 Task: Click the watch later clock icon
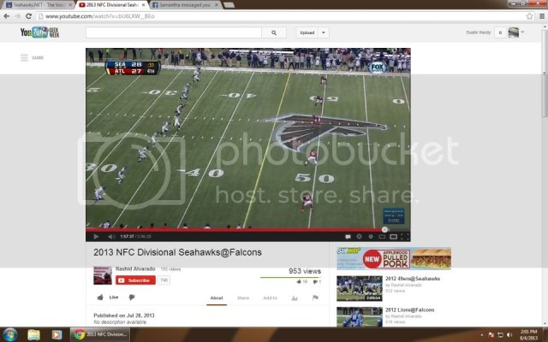click(x=371, y=237)
